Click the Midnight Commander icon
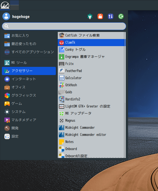 [x=62, y=127]
